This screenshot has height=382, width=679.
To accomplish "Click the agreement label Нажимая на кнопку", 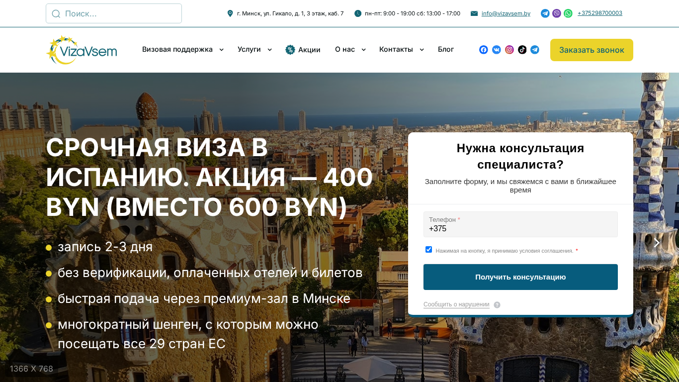I will [x=505, y=251].
